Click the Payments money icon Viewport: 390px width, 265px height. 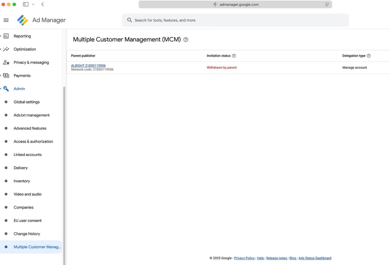click(6, 76)
